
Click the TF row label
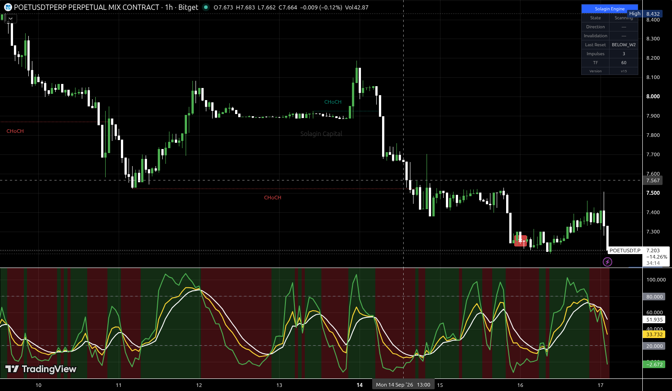coord(596,63)
